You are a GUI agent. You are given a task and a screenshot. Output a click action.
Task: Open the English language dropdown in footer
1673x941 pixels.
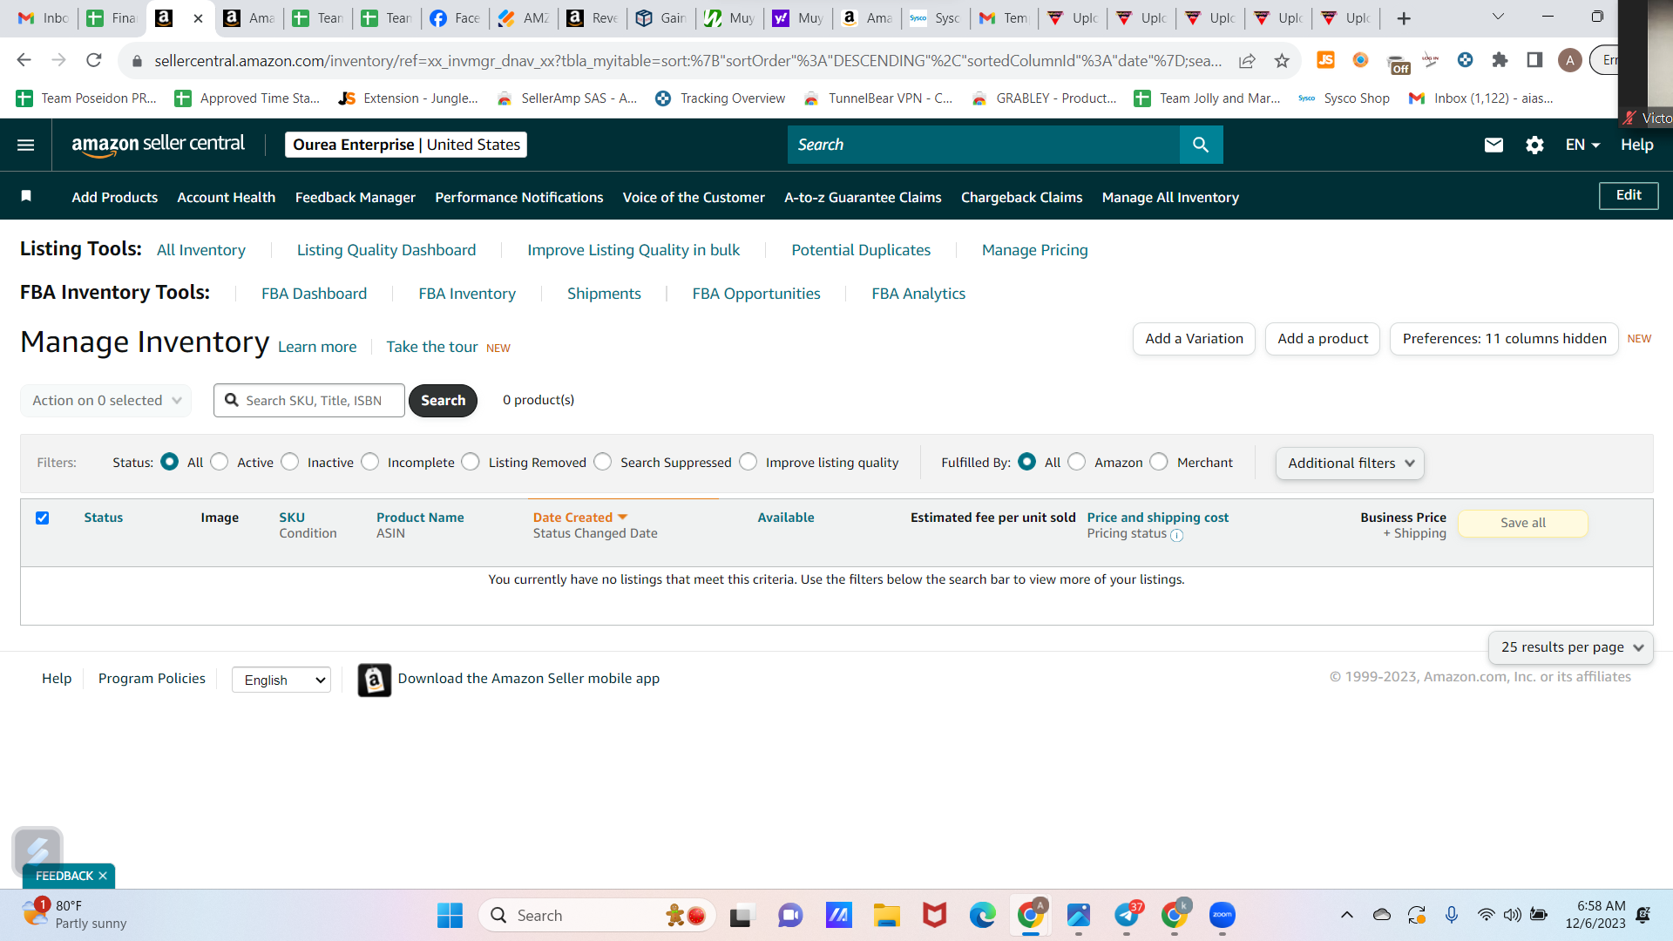click(x=281, y=680)
